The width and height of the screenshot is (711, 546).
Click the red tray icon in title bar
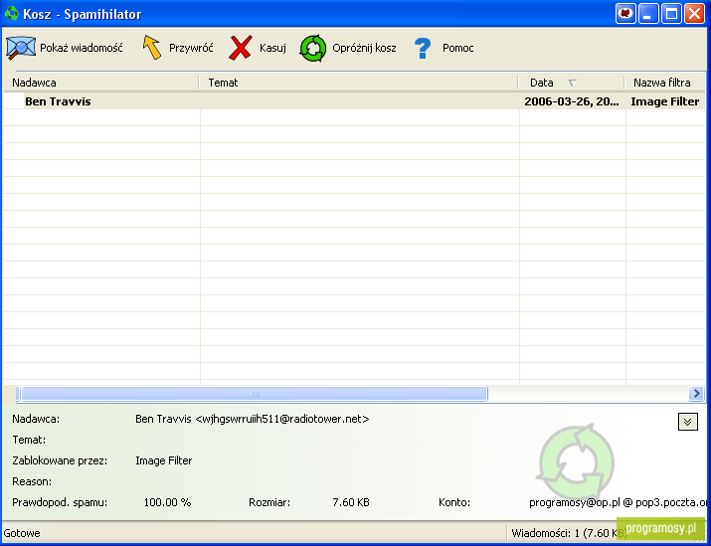(x=625, y=13)
